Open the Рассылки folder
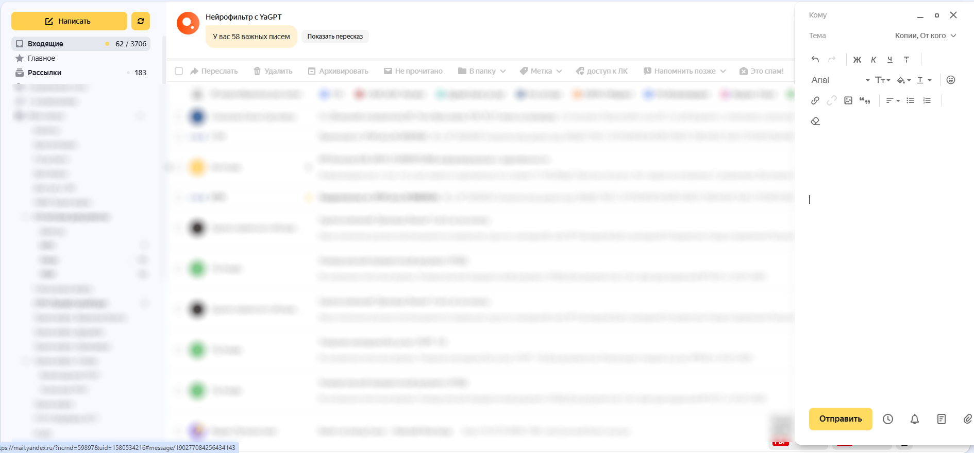974x453 pixels. (x=44, y=73)
